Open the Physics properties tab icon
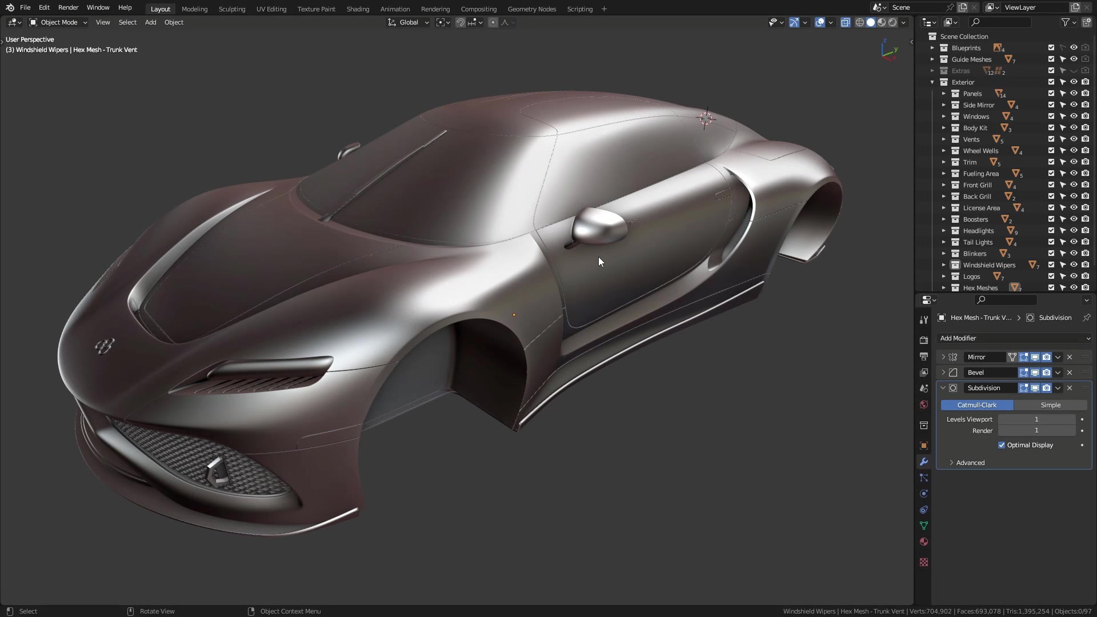This screenshot has height=617, width=1097. click(x=924, y=494)
